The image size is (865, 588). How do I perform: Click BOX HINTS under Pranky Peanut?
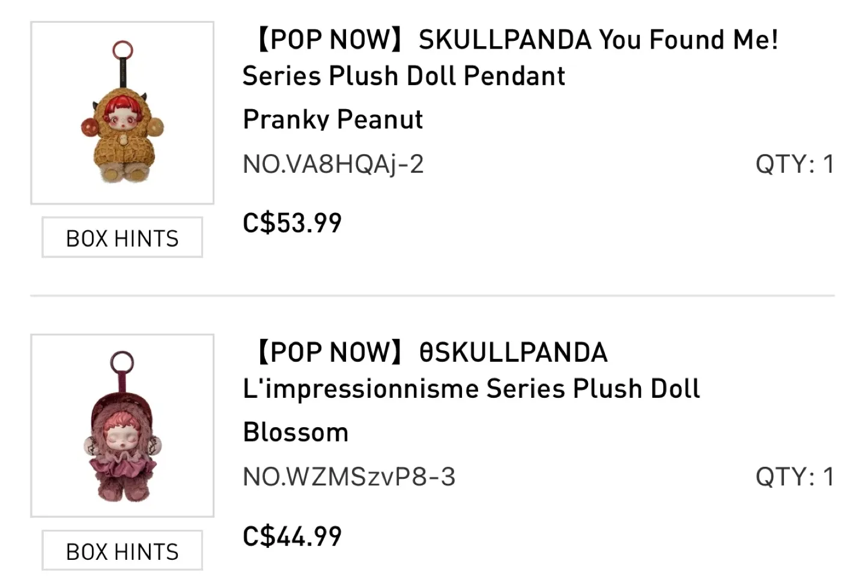(x=122, y=238)
